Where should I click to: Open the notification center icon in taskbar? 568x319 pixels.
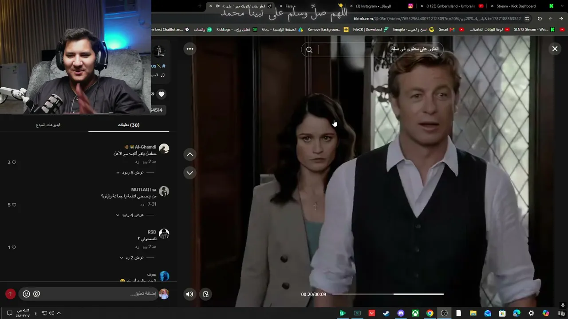[9, 313]
